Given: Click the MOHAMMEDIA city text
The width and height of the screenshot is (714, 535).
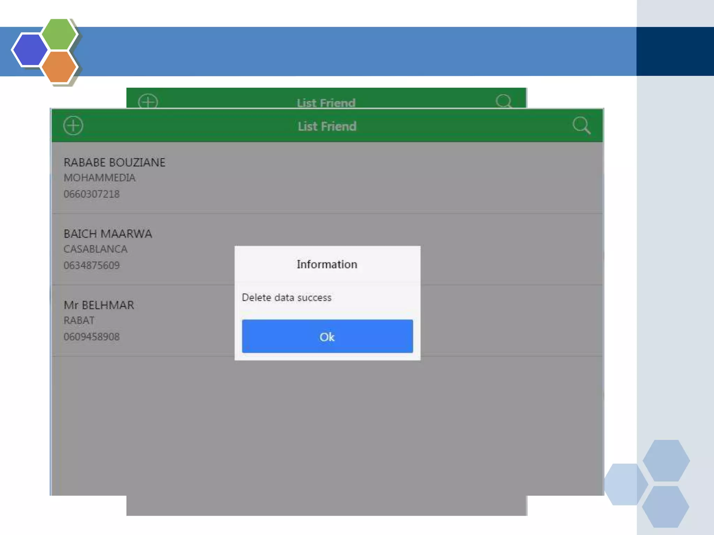Looking at the screenshot, I should point(99,178).
